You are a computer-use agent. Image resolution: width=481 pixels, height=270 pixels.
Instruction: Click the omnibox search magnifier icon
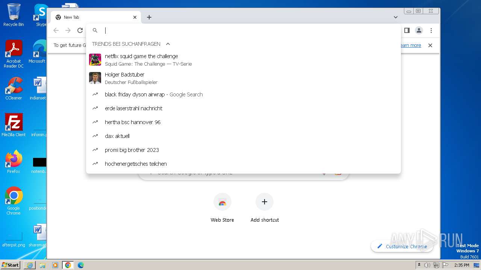tap(95, 30)
